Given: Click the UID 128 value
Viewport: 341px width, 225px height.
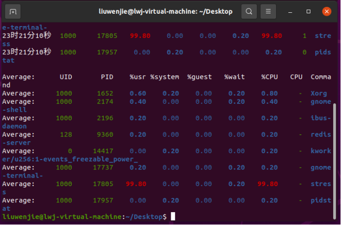Looking at the screenshot, I should pos(66,134).
